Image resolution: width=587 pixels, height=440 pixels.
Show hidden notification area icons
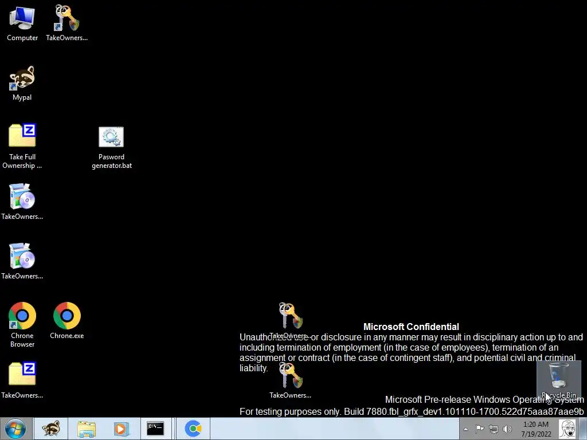point(465,429)
